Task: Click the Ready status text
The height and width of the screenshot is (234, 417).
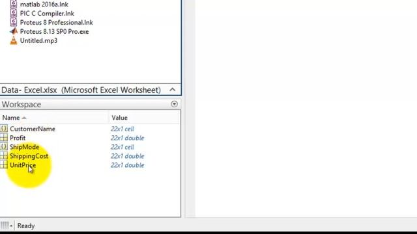Action: pyautogui.click(x=26, y=226)
